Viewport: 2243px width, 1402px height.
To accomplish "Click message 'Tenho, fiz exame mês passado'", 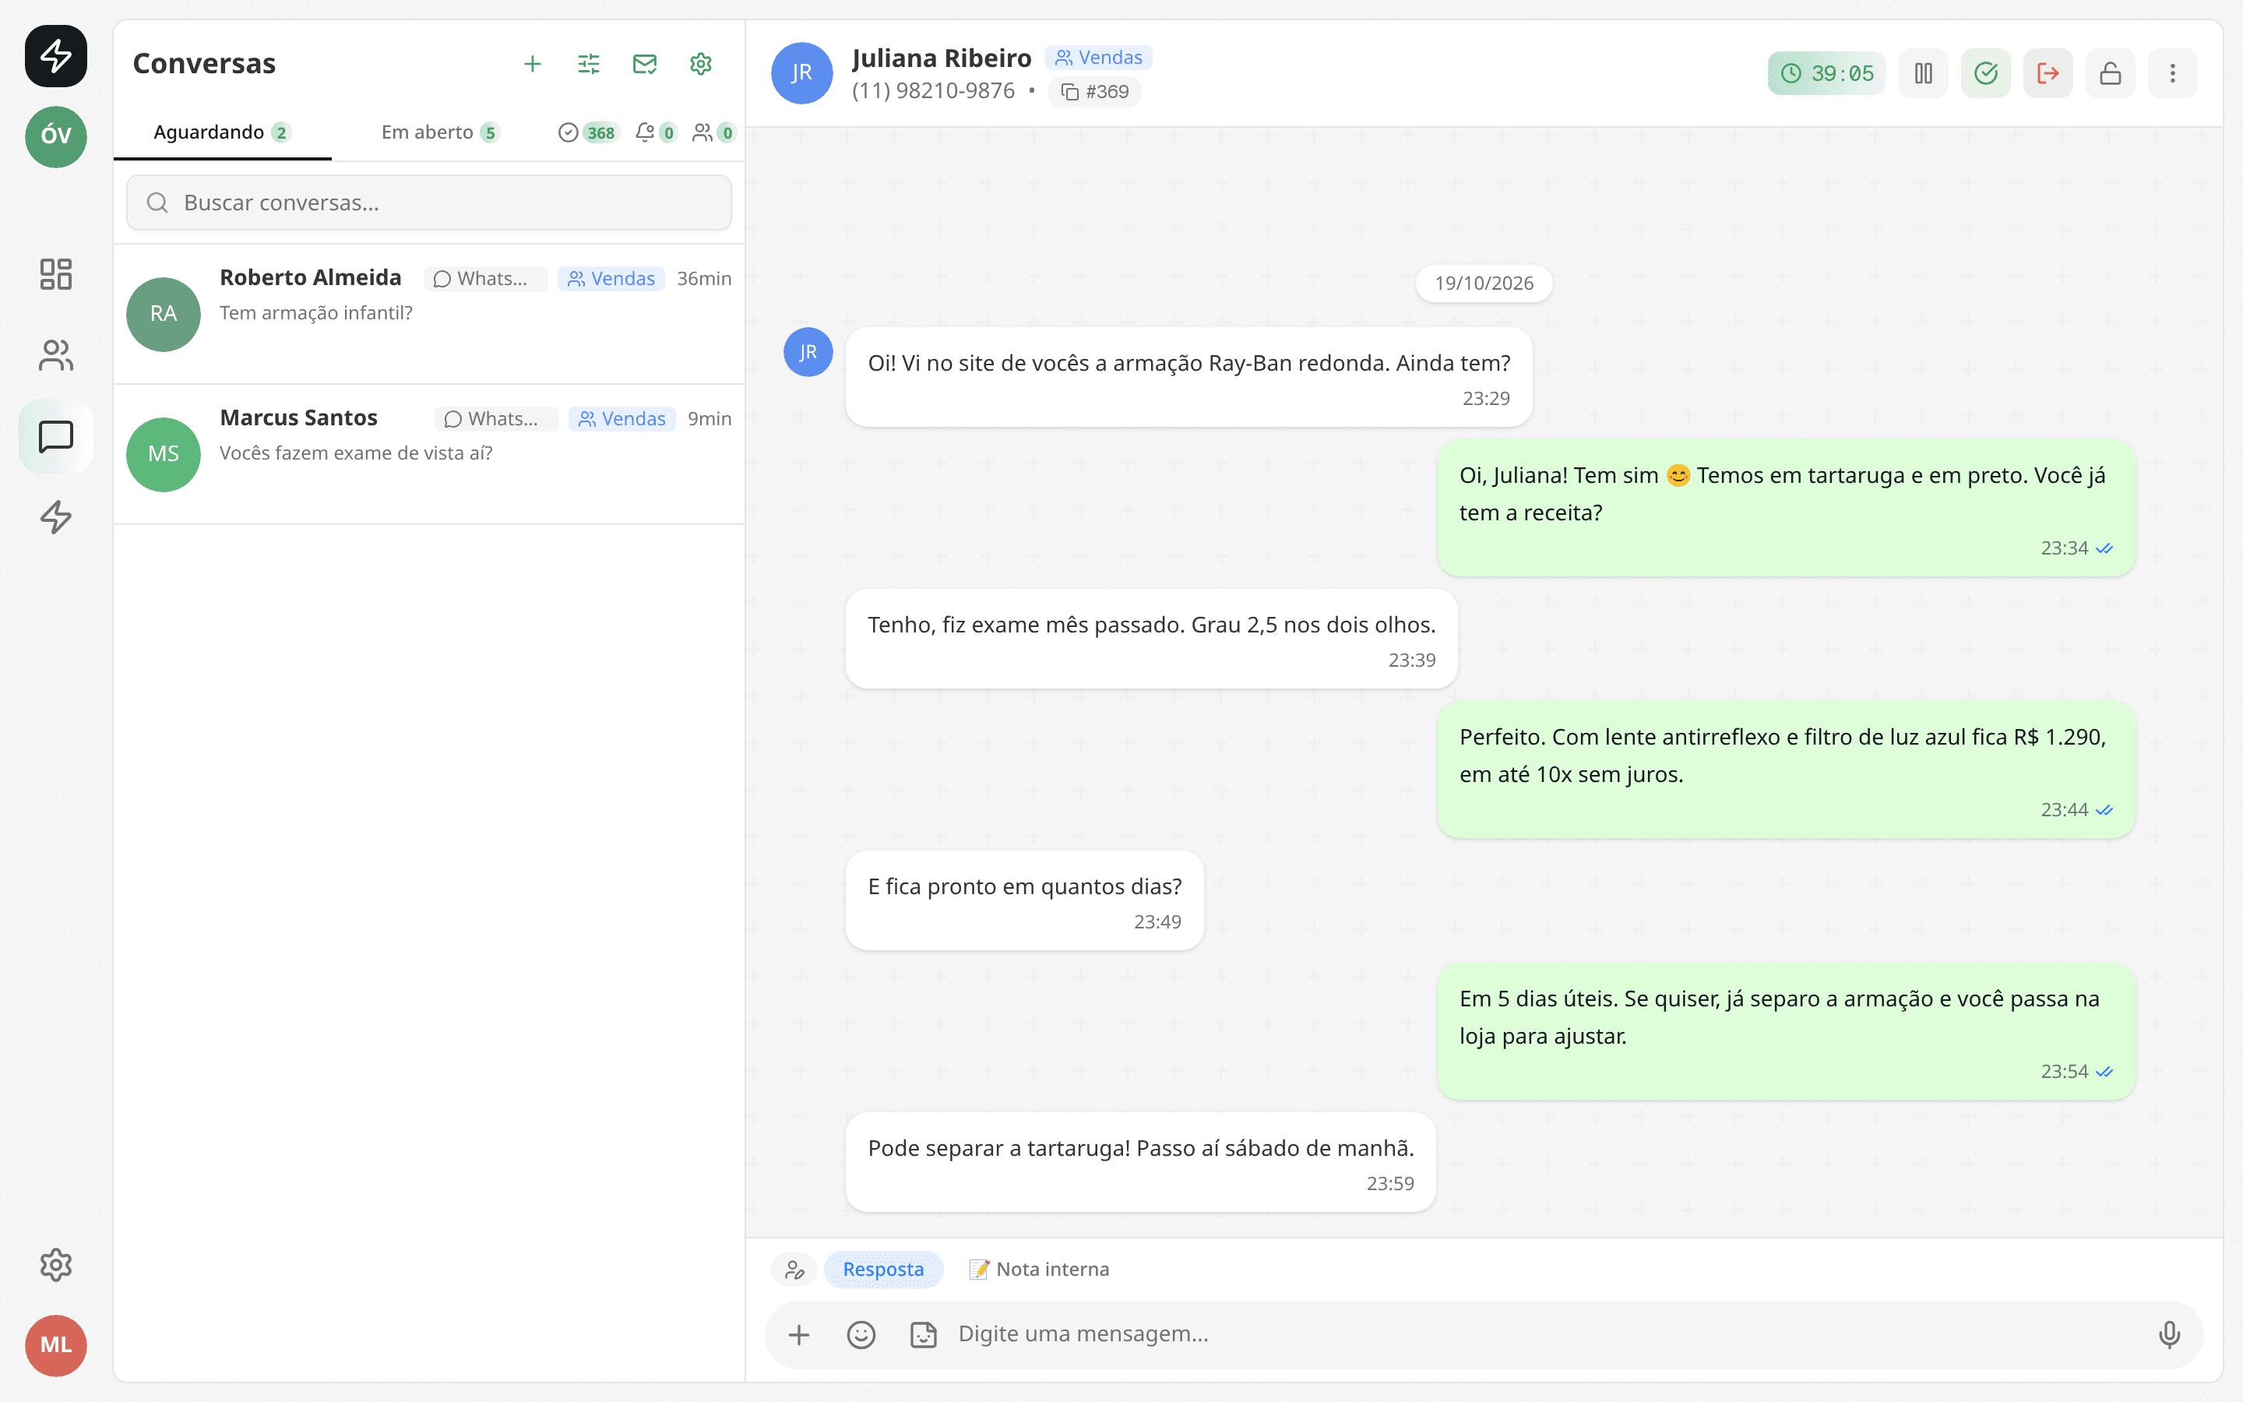I will [x=1151, y=639].
